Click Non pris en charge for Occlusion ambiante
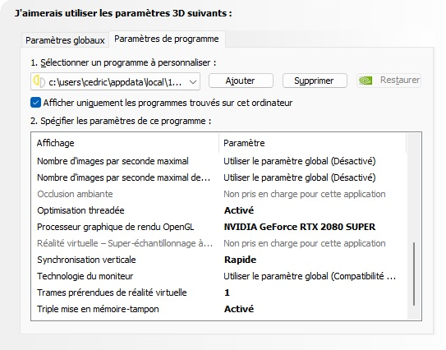Image resolution: width=446 pixels, height=350 pixels. click(305, 194)
